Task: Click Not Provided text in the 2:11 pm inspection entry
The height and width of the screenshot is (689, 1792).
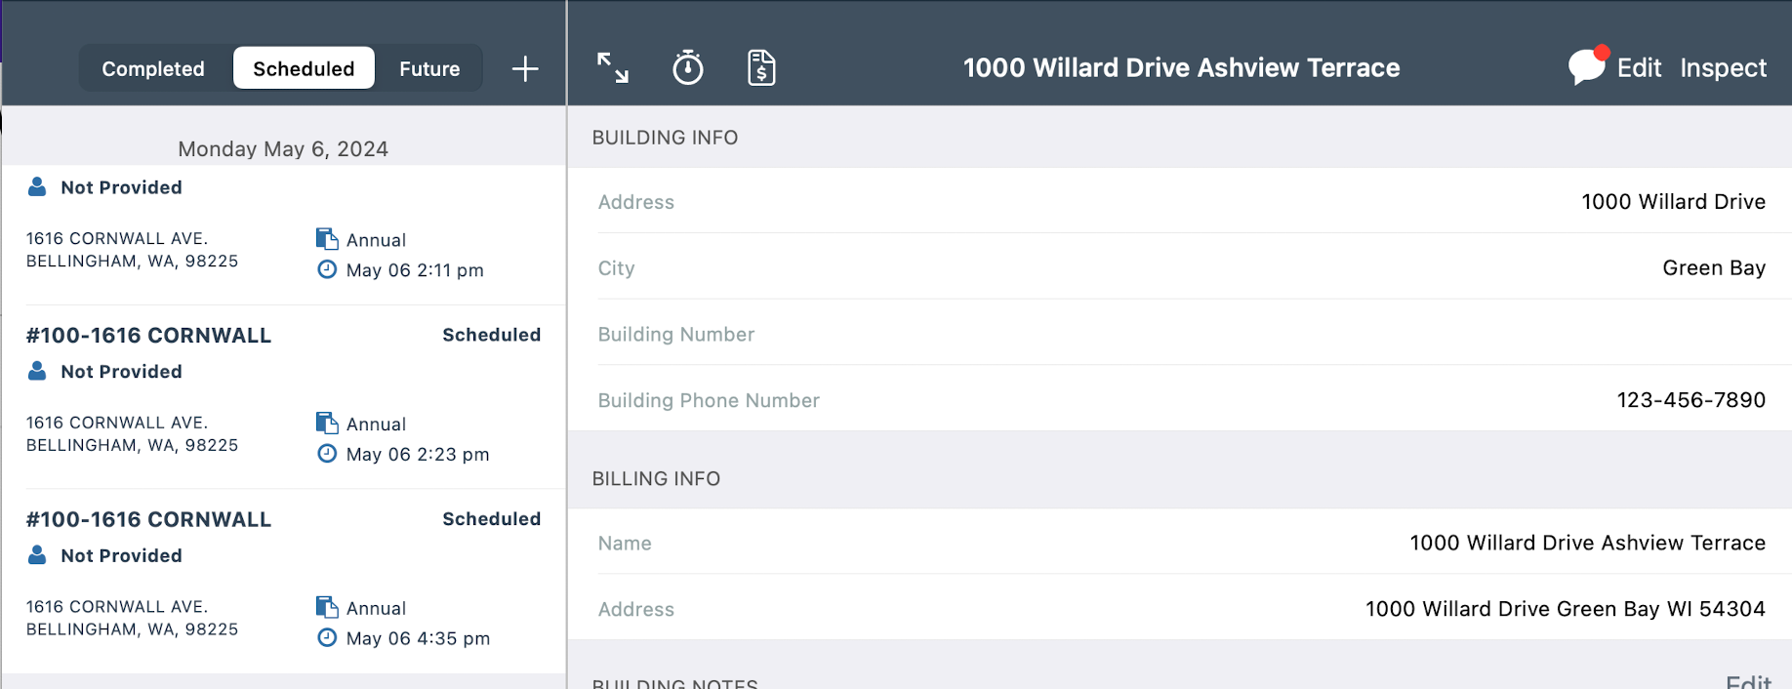Action: click(121, 187)
